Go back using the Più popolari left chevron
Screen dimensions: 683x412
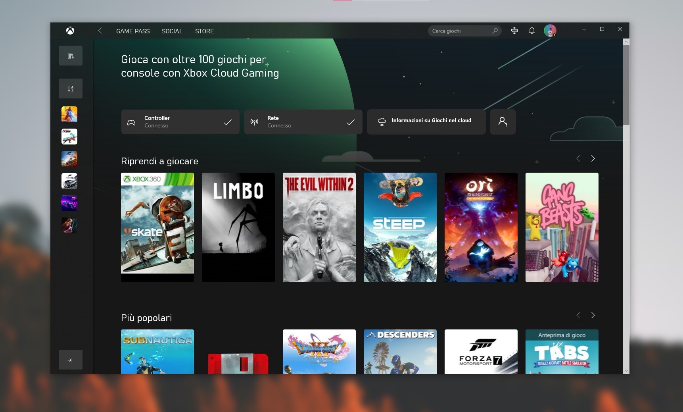click(x=578, y=315)
